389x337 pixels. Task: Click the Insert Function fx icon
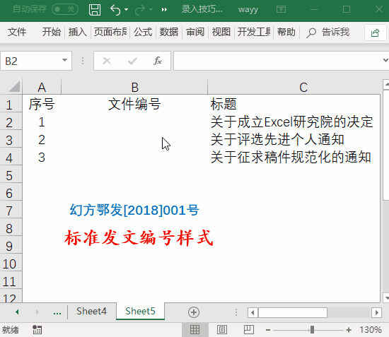coord(158,61)
